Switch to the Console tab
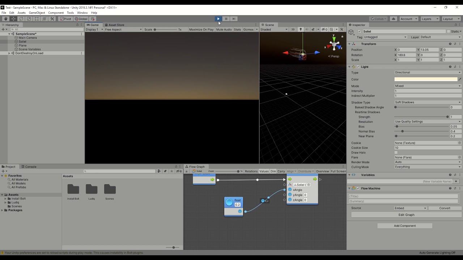 tap(29, 167)
